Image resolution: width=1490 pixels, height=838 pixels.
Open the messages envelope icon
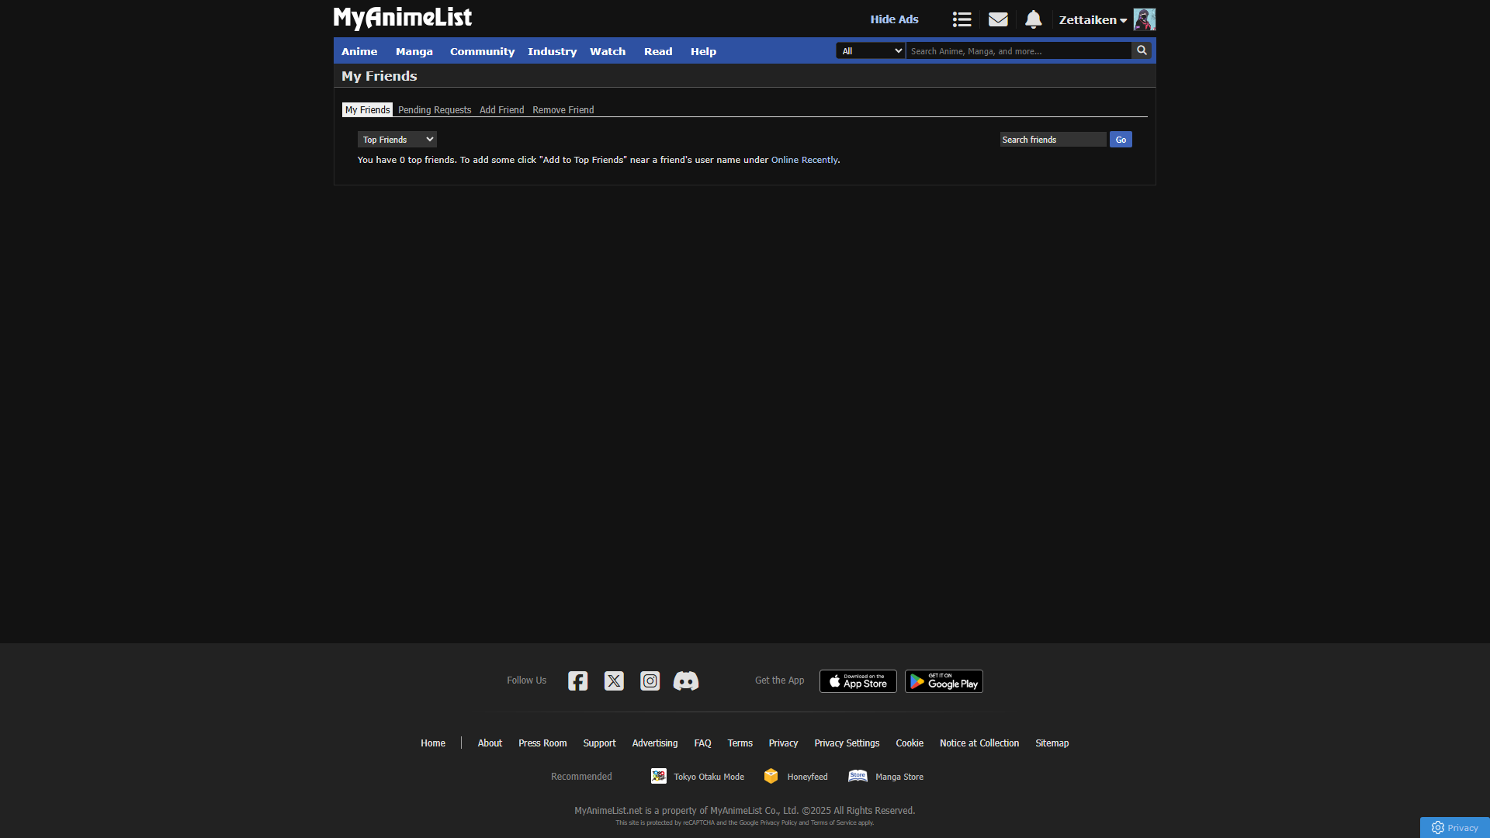coord(998,19)
